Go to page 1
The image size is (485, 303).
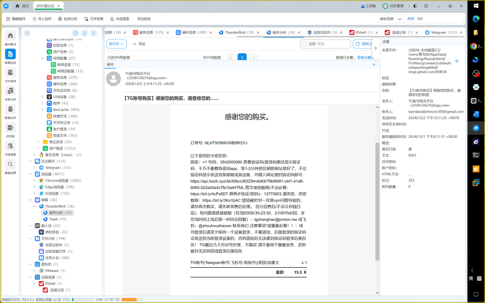tap(242, 57)
